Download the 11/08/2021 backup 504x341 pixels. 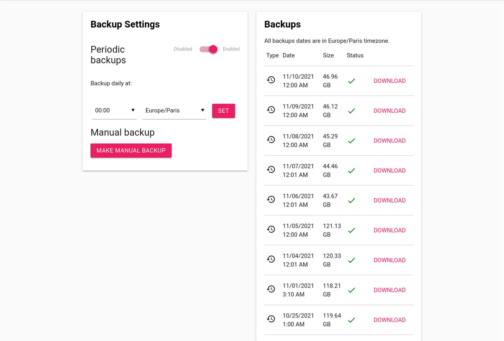[x=389, y=141]
